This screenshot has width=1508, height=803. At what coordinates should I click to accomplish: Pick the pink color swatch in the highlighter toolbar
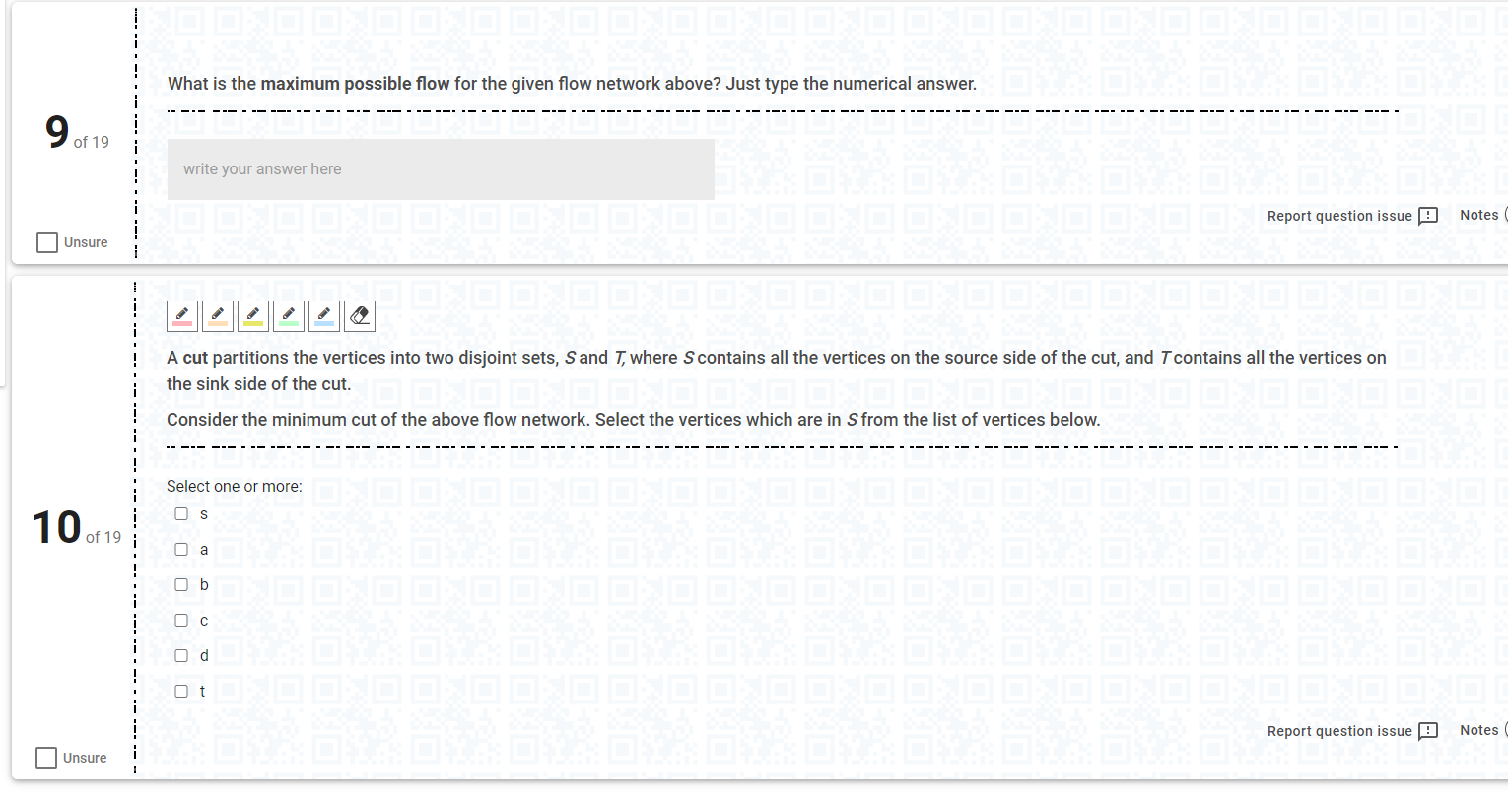coord(181,315)
